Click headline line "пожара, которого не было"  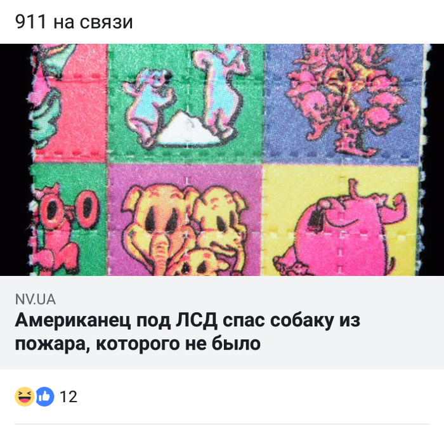[x=138, y=344]
